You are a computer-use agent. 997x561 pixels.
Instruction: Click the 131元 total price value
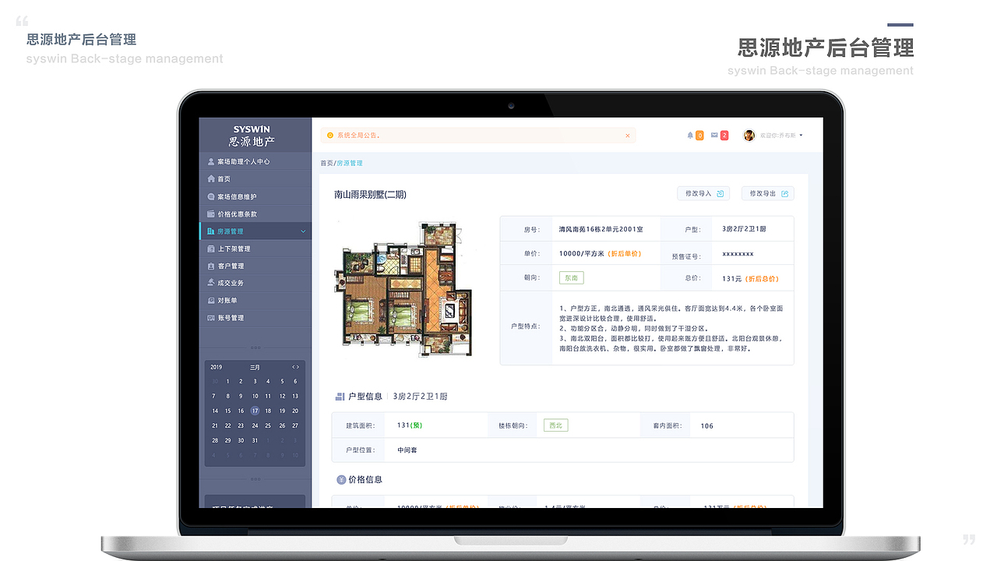732,279
